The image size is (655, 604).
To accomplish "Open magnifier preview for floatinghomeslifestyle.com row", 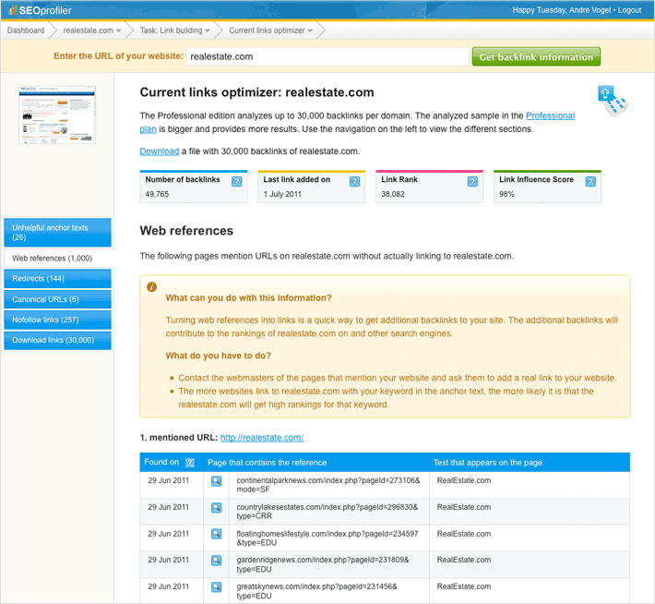I will pyautogui.click(x=216, y=534).
